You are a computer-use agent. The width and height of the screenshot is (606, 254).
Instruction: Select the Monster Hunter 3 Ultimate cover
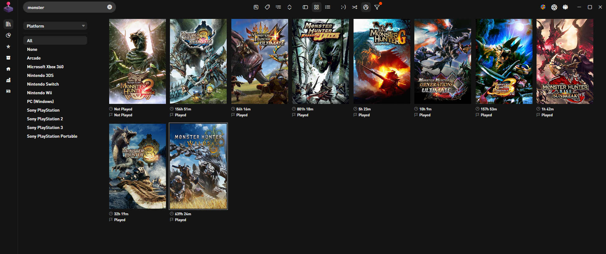[x=198, y=61]
